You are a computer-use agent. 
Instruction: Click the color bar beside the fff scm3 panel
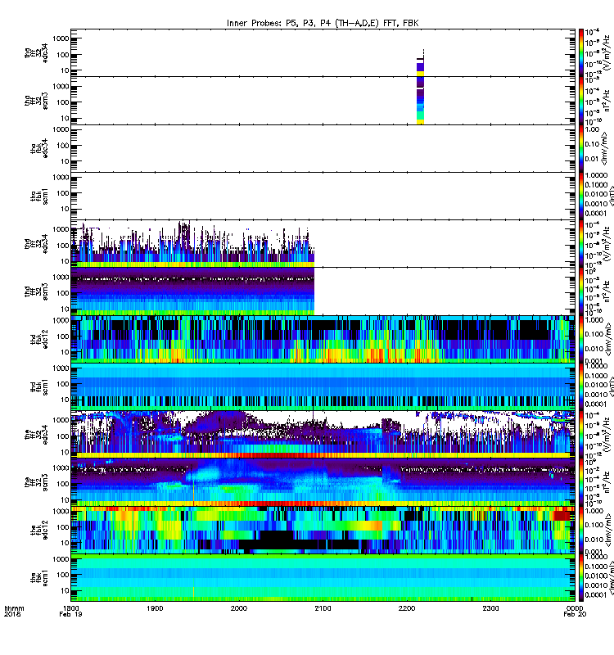(x=580, y=482)
